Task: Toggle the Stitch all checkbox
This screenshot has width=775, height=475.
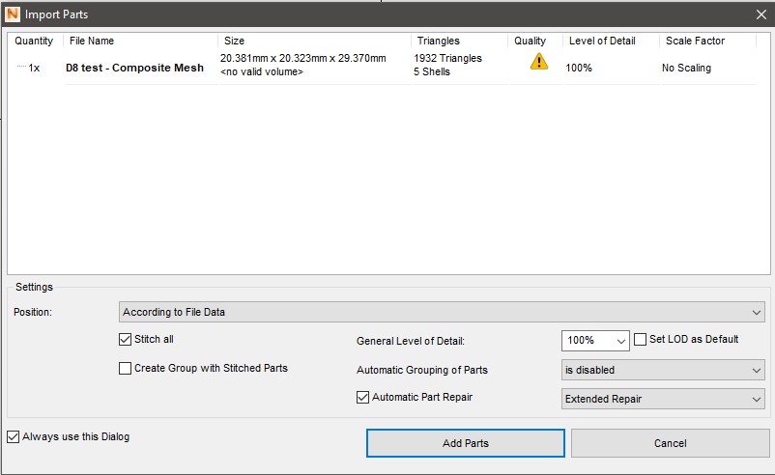Action: click(125, 340)
